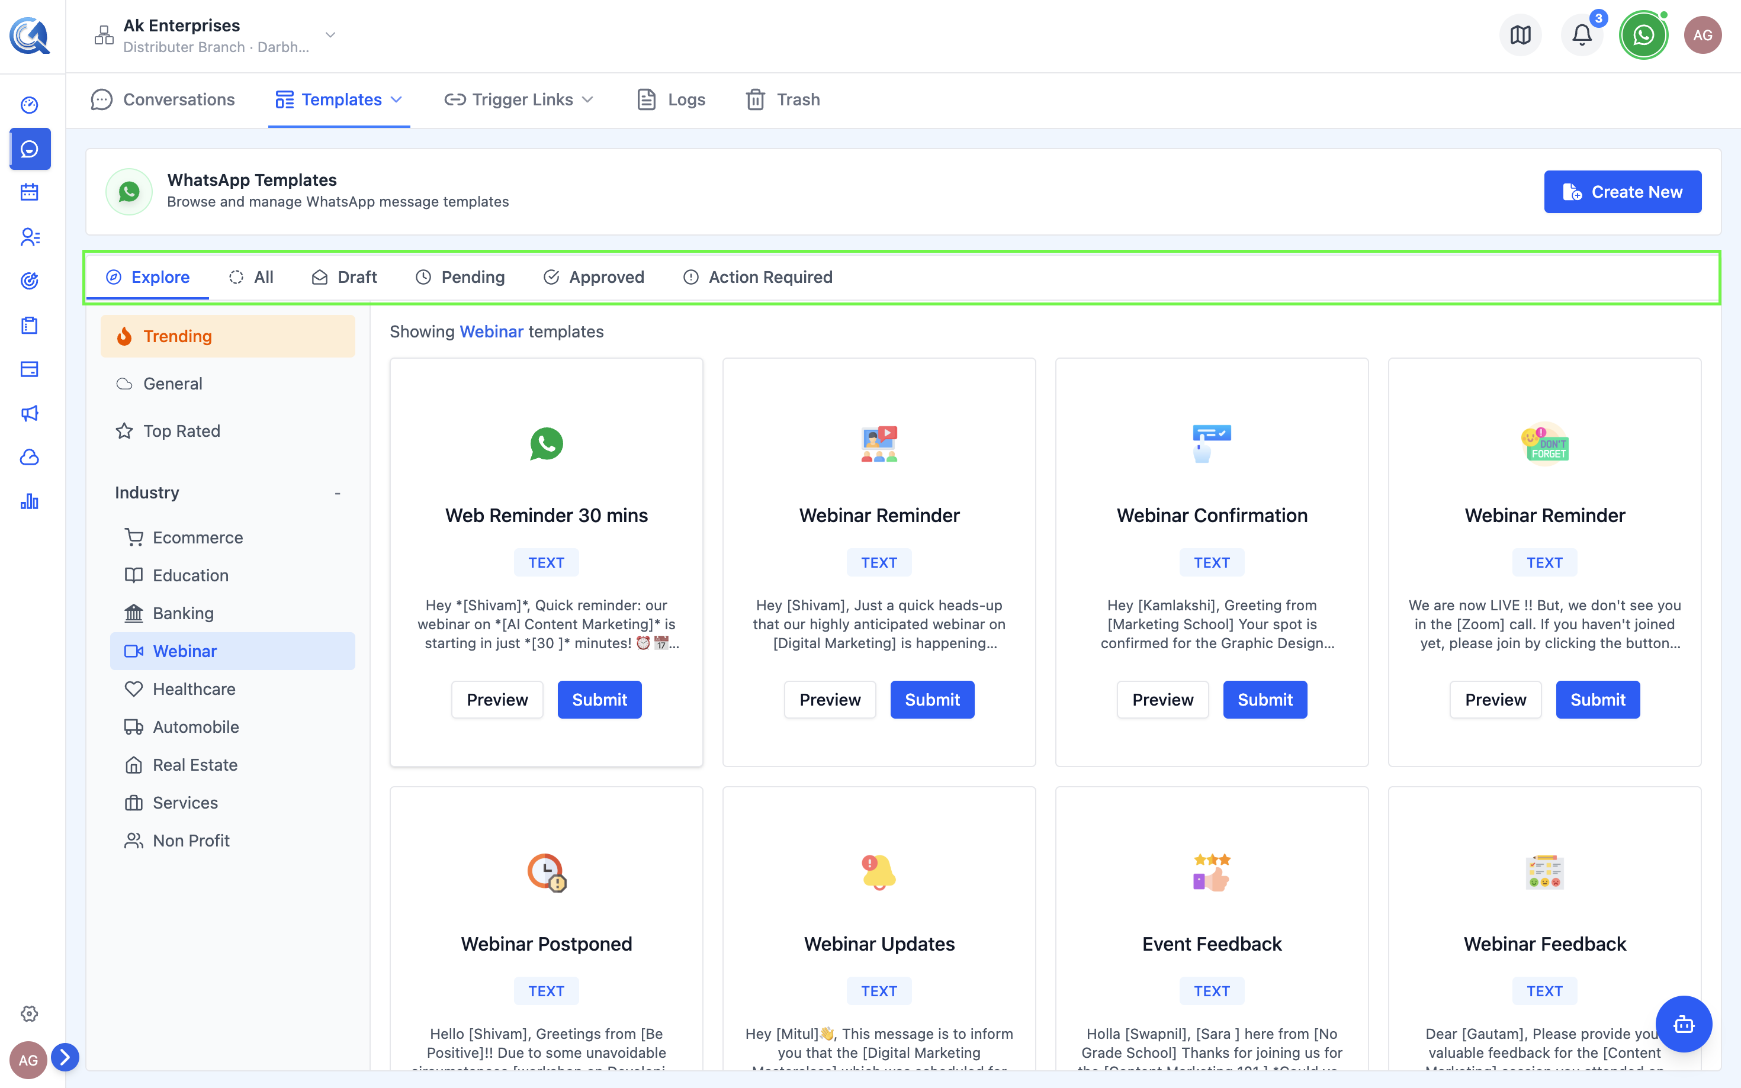
Task: Open the card layout icon in left sidebar
Action: point(30,369)
